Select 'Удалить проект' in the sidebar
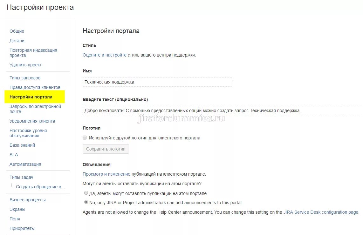 pyautogui.click(x=25, y=65)
